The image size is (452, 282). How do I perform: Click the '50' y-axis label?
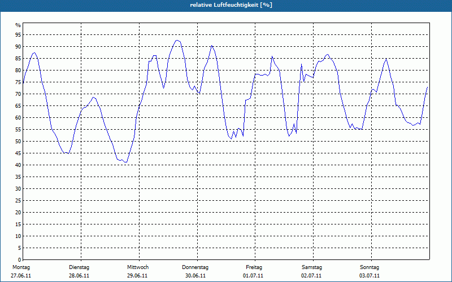(x=18, y=142)
